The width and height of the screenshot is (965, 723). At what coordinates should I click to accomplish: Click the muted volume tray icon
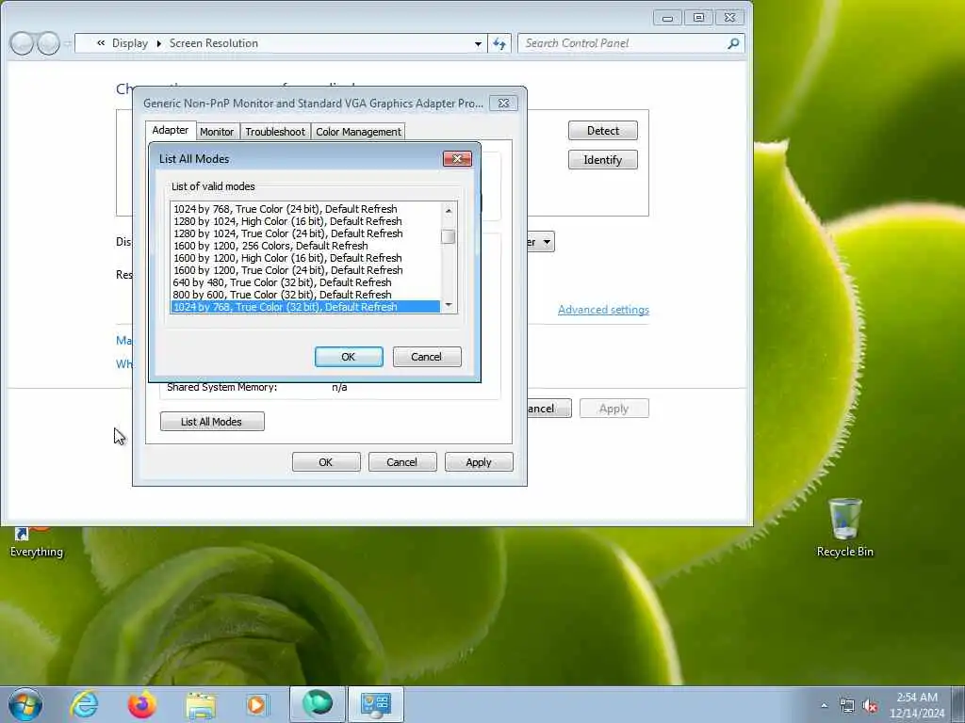tap(870, 706)
